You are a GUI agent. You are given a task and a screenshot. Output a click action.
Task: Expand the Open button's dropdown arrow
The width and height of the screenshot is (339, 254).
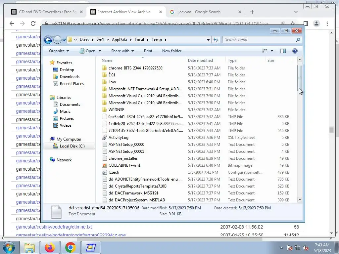coord(100,51)
